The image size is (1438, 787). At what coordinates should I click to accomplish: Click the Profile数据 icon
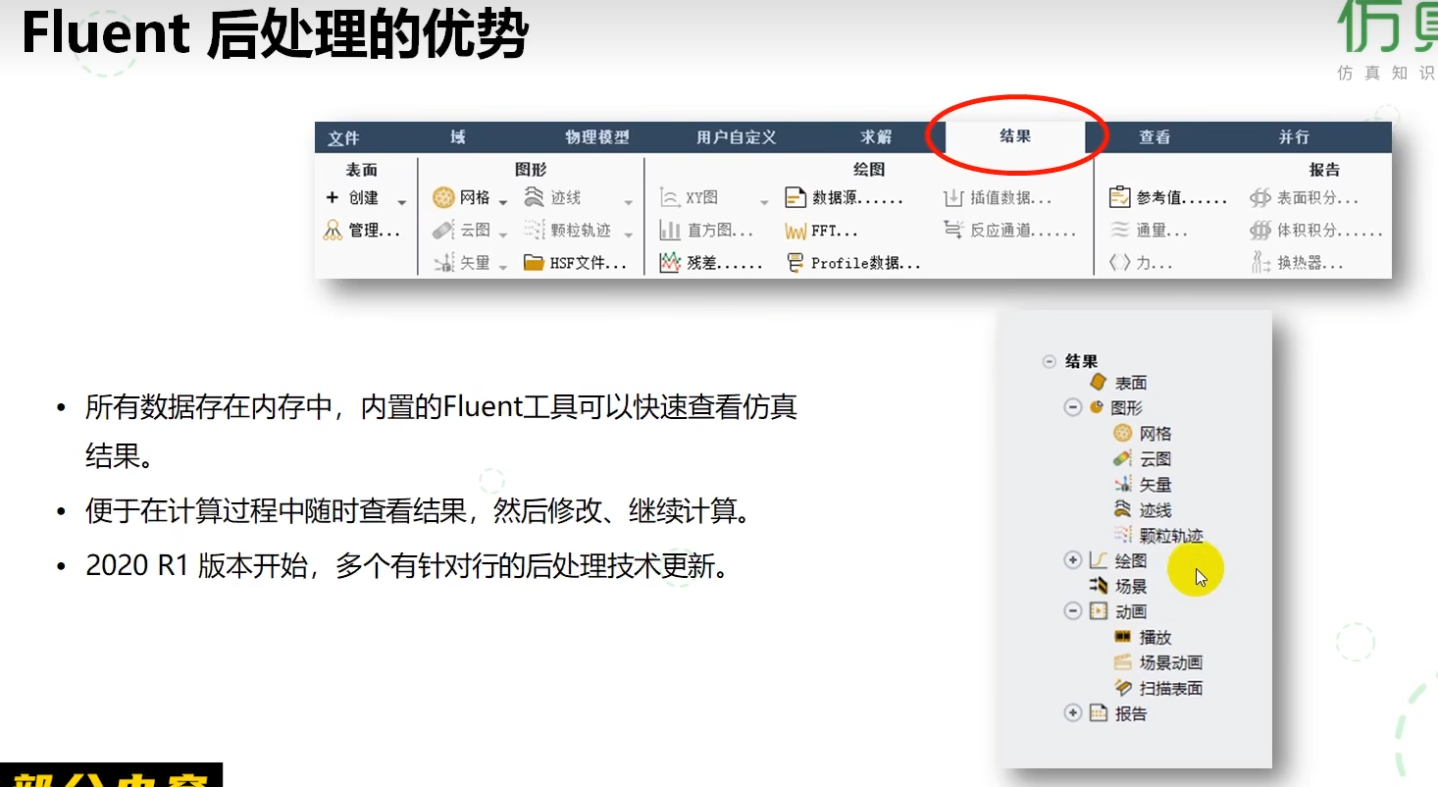pos(796,263)
